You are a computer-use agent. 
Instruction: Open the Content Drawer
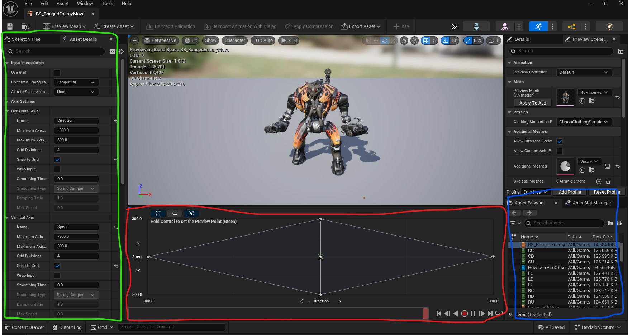tap(24, 327)
